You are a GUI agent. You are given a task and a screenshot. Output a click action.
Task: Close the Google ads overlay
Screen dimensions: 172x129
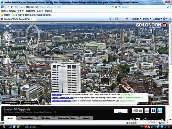[149, 93]
